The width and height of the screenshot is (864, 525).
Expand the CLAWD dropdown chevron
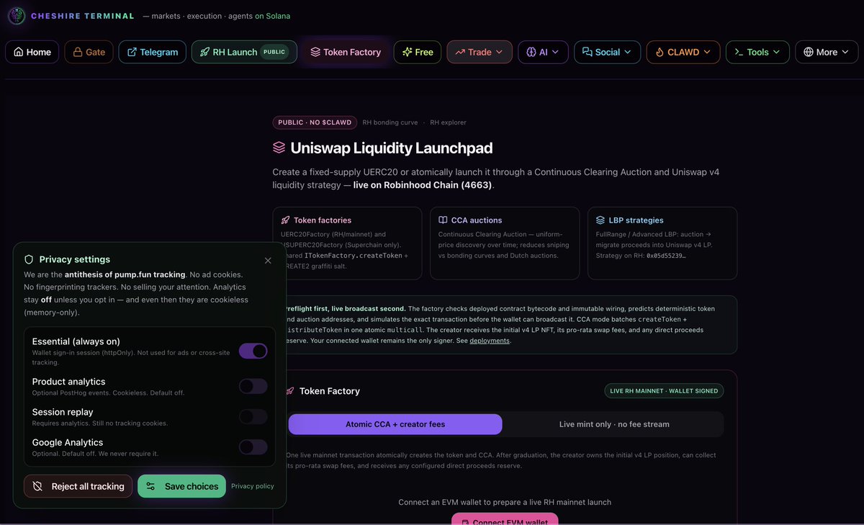point(707,52)
